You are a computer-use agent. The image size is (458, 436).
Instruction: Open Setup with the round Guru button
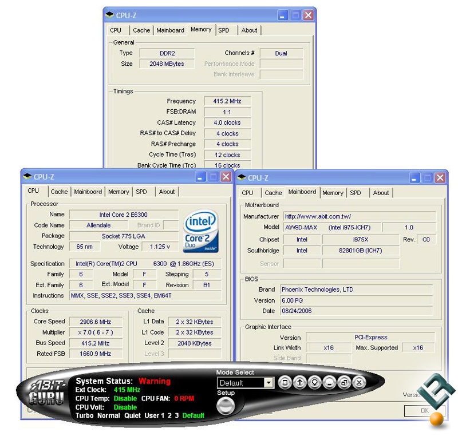click(x=226, y=406)
